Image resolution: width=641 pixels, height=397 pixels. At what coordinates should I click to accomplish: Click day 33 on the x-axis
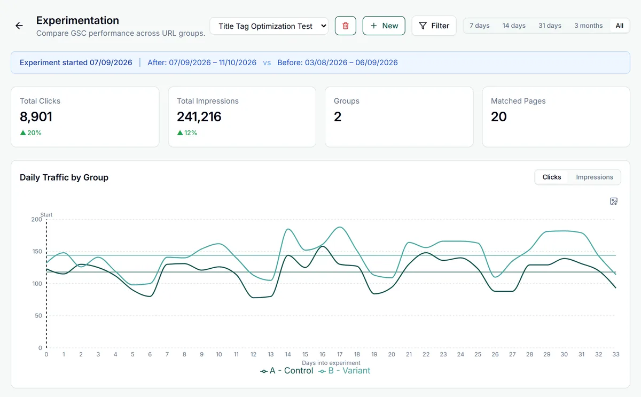(x=615, y=354)
